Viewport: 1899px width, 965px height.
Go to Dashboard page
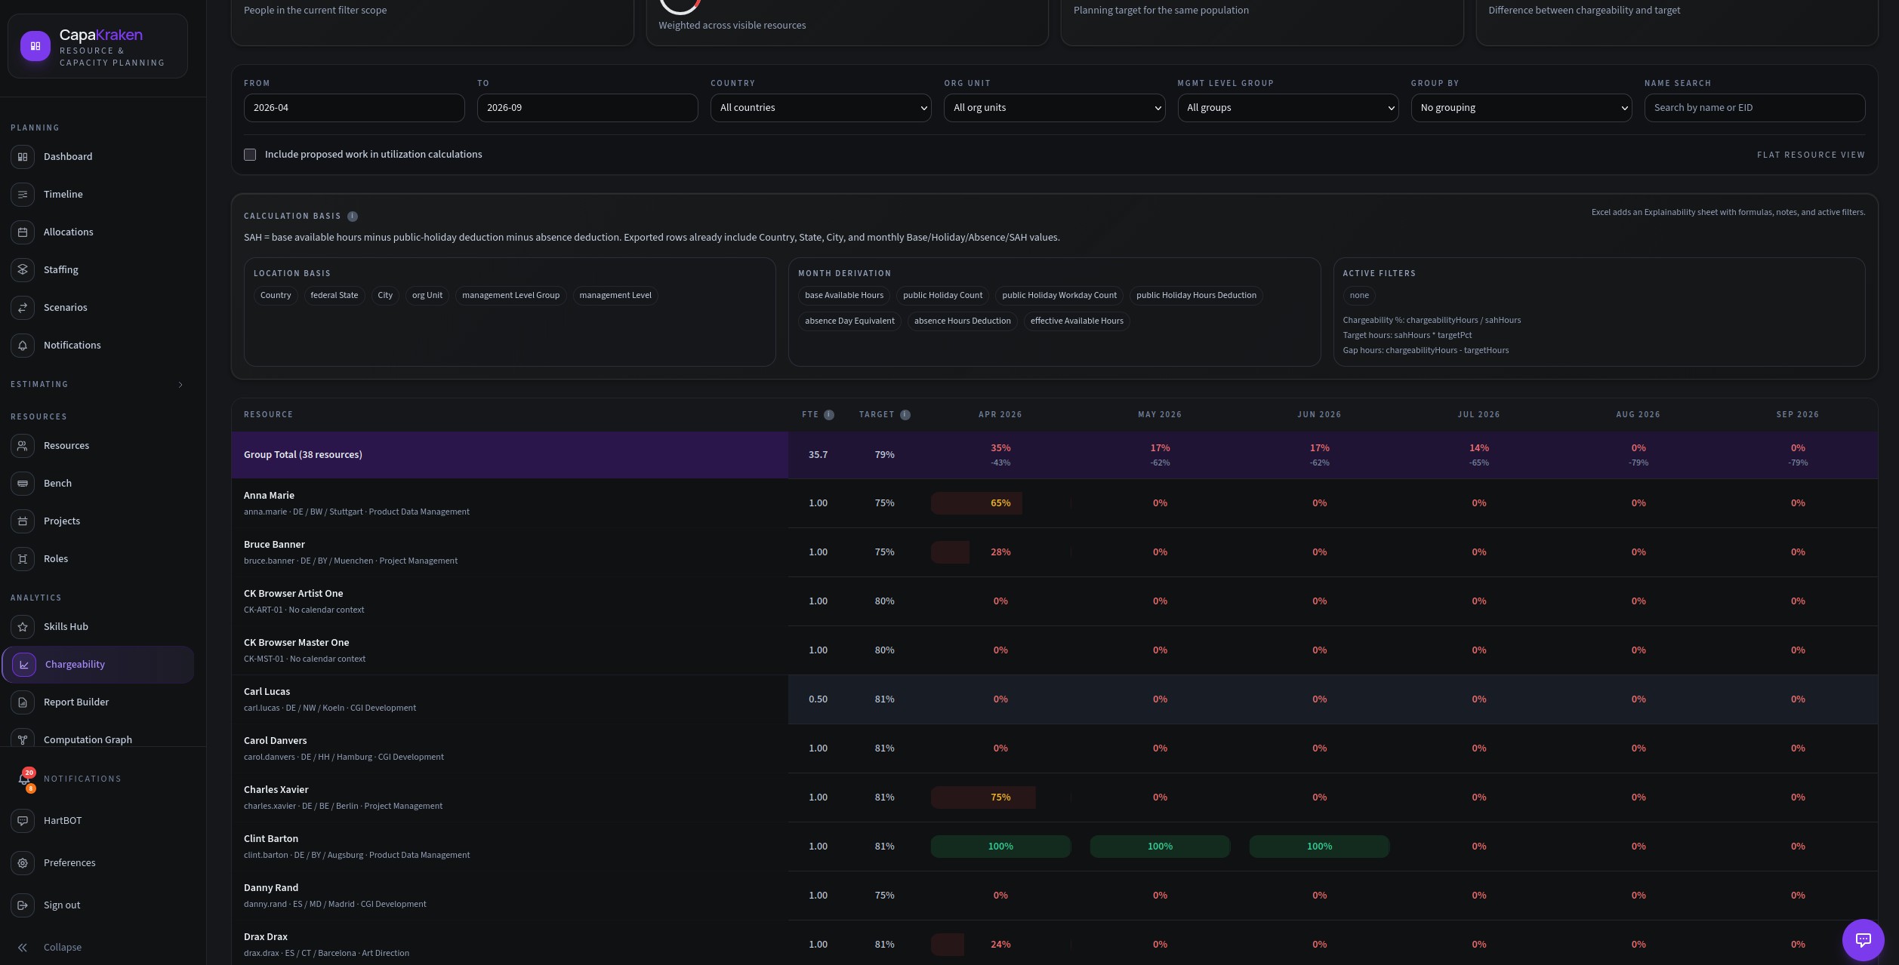click(68, 157)
